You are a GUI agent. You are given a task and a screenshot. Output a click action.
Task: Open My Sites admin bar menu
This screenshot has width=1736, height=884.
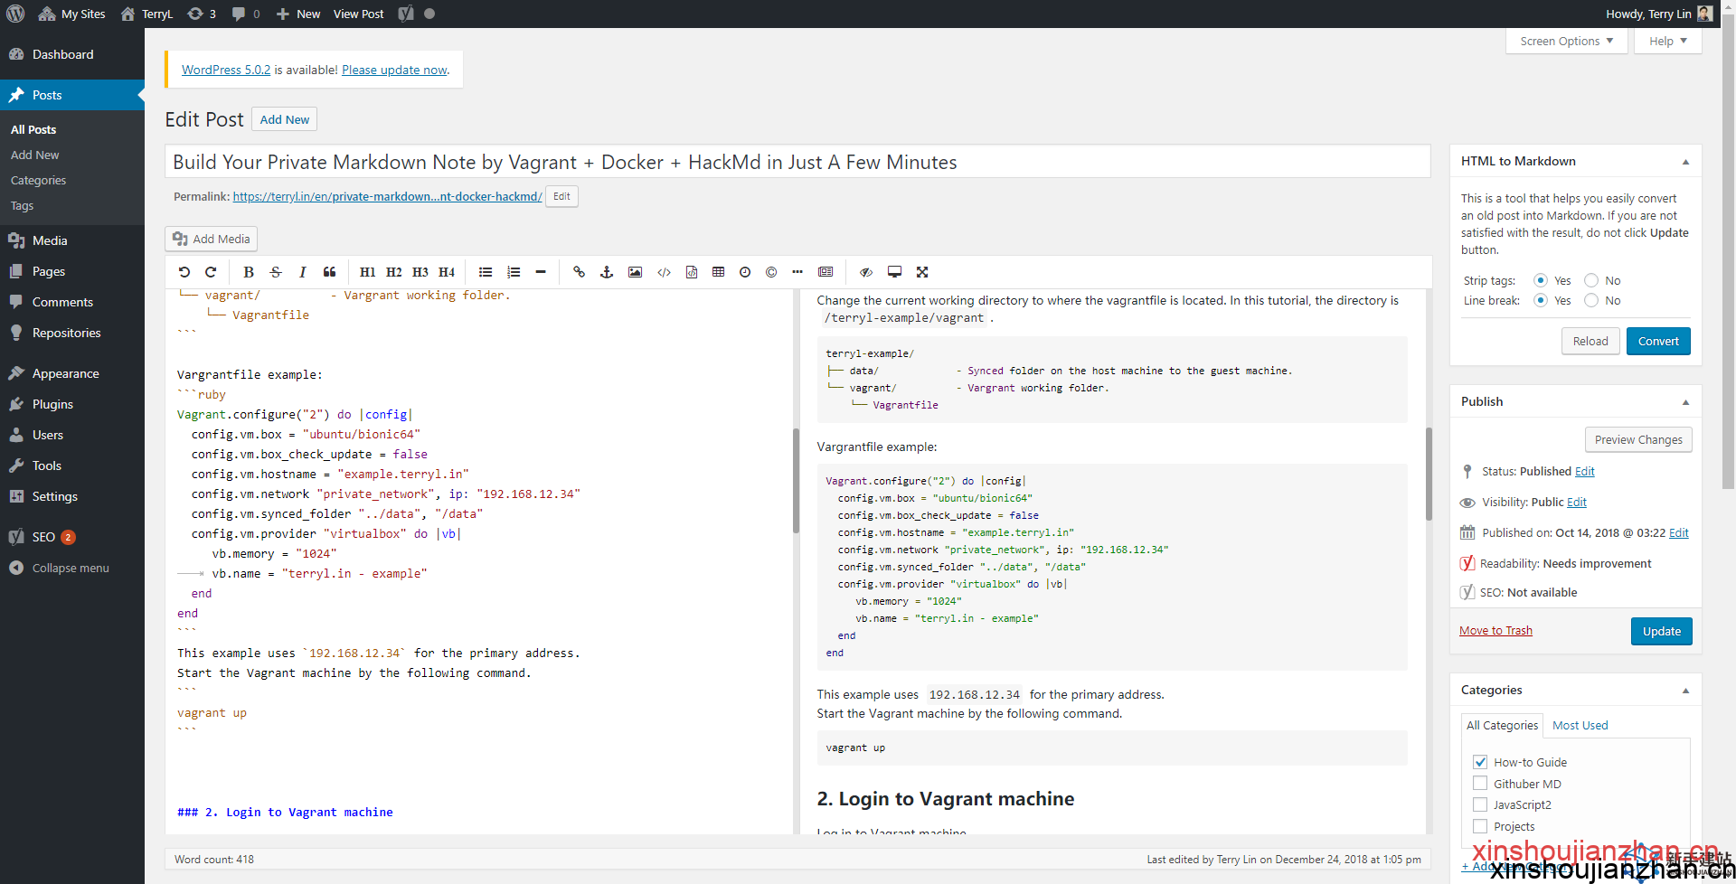71,14
